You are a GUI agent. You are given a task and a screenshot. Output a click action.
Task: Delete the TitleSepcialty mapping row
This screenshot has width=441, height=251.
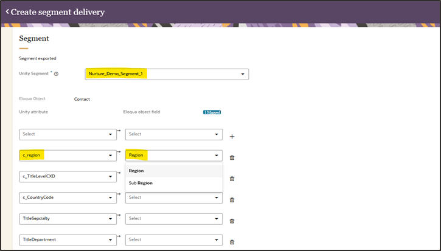coord(232,221)
